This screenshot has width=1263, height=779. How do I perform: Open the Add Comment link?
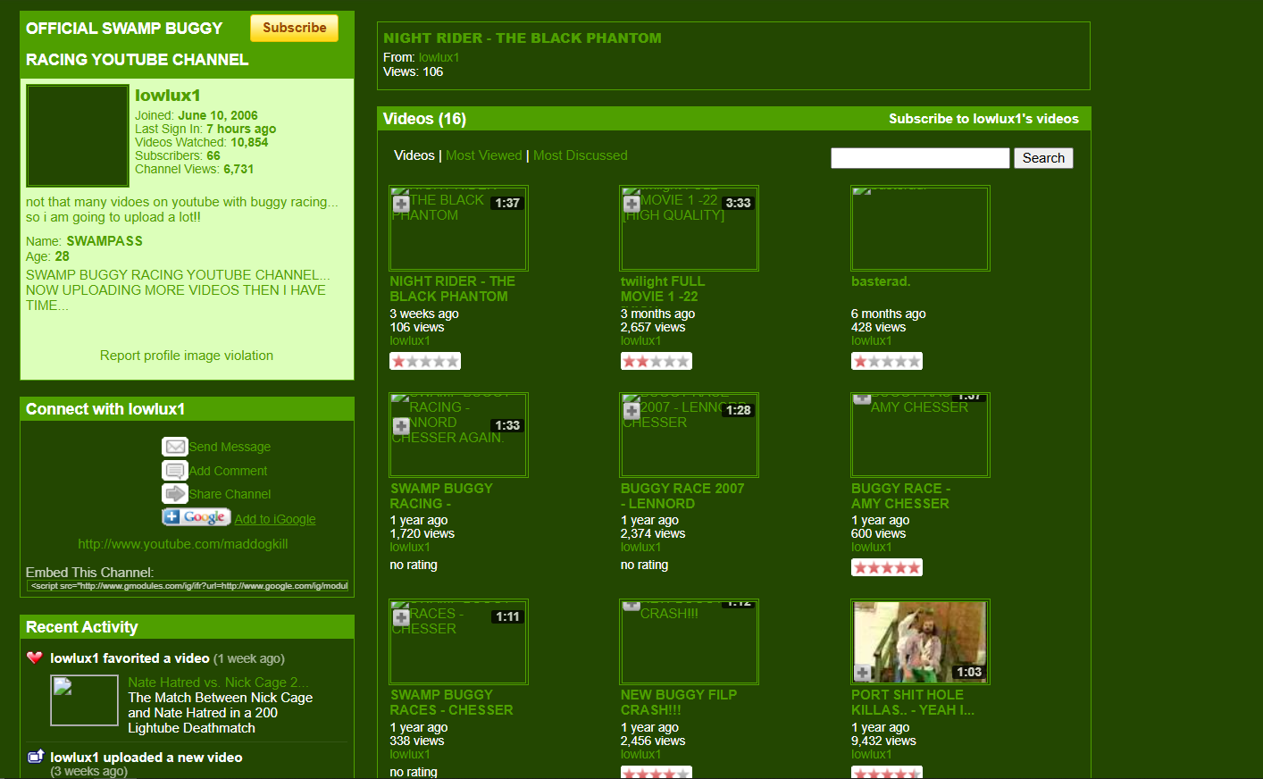point(228,471)
